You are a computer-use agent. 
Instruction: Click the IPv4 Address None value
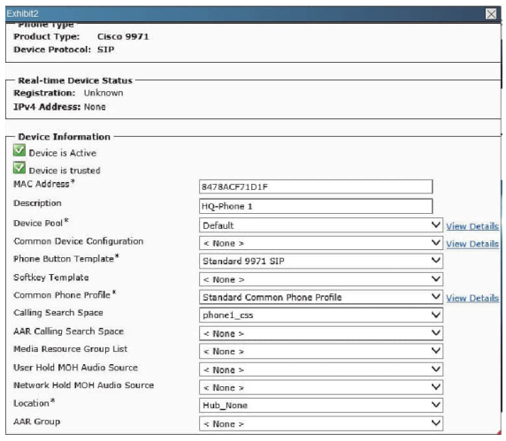95,107
